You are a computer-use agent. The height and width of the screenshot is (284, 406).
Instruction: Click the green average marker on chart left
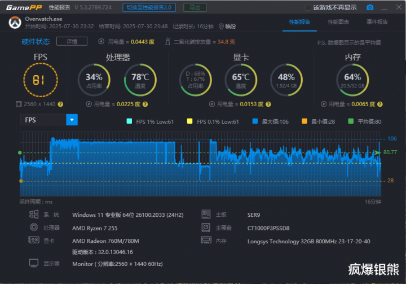pos(20,153)
